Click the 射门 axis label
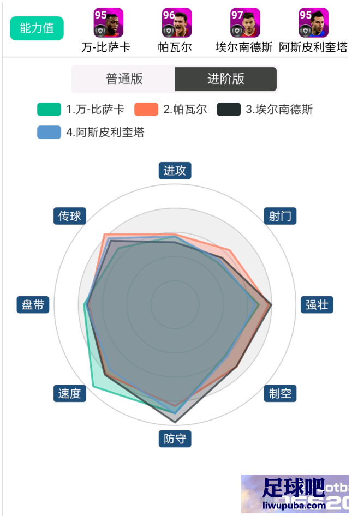Viewport: 352px width, 516px height. 280,216
